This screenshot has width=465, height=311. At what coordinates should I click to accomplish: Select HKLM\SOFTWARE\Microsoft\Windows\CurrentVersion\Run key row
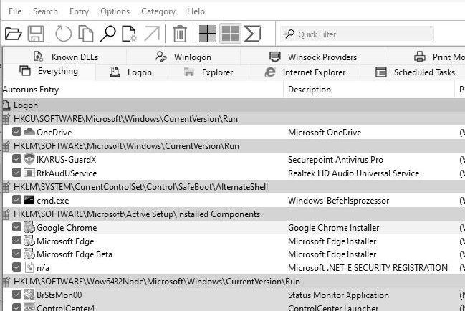(234, 146)
